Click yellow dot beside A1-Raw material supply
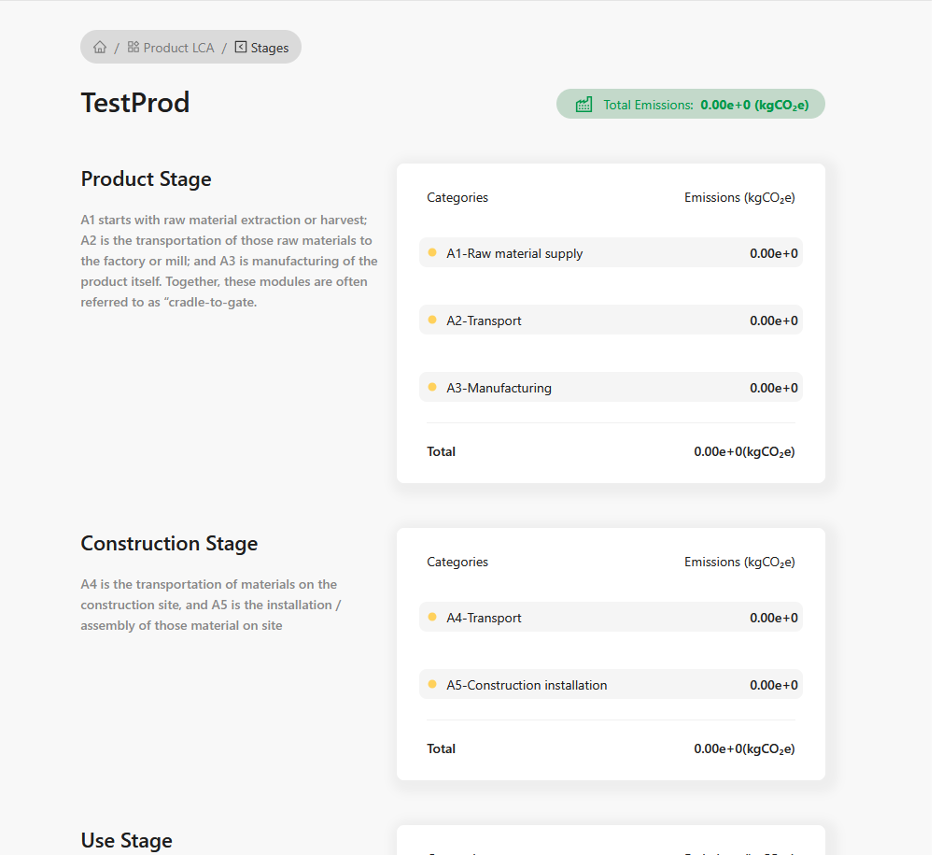 (x=432, y=252)
